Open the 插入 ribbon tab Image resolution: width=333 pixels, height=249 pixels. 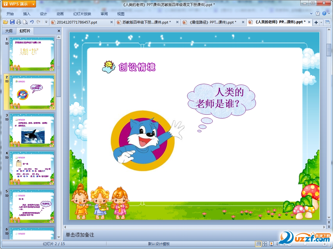point(26,14)
